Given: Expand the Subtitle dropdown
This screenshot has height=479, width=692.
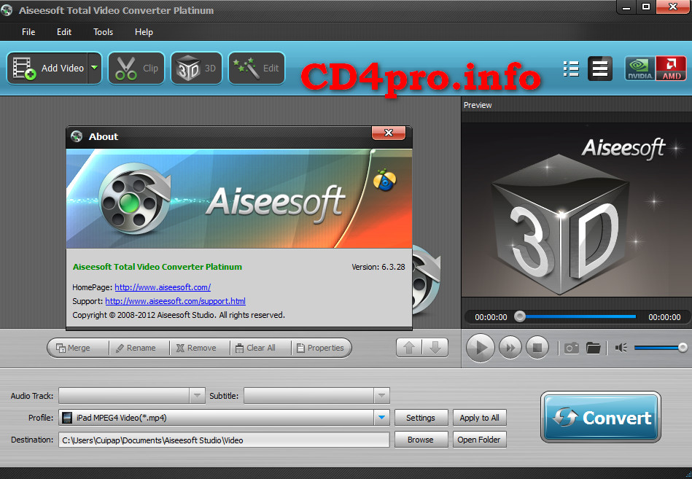Looking at the screenshot, I should 382,396.
